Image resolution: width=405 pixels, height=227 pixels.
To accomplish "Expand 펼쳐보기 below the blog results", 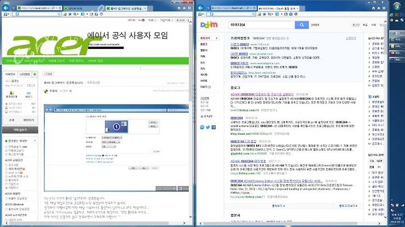I will (x=278, y=206).
